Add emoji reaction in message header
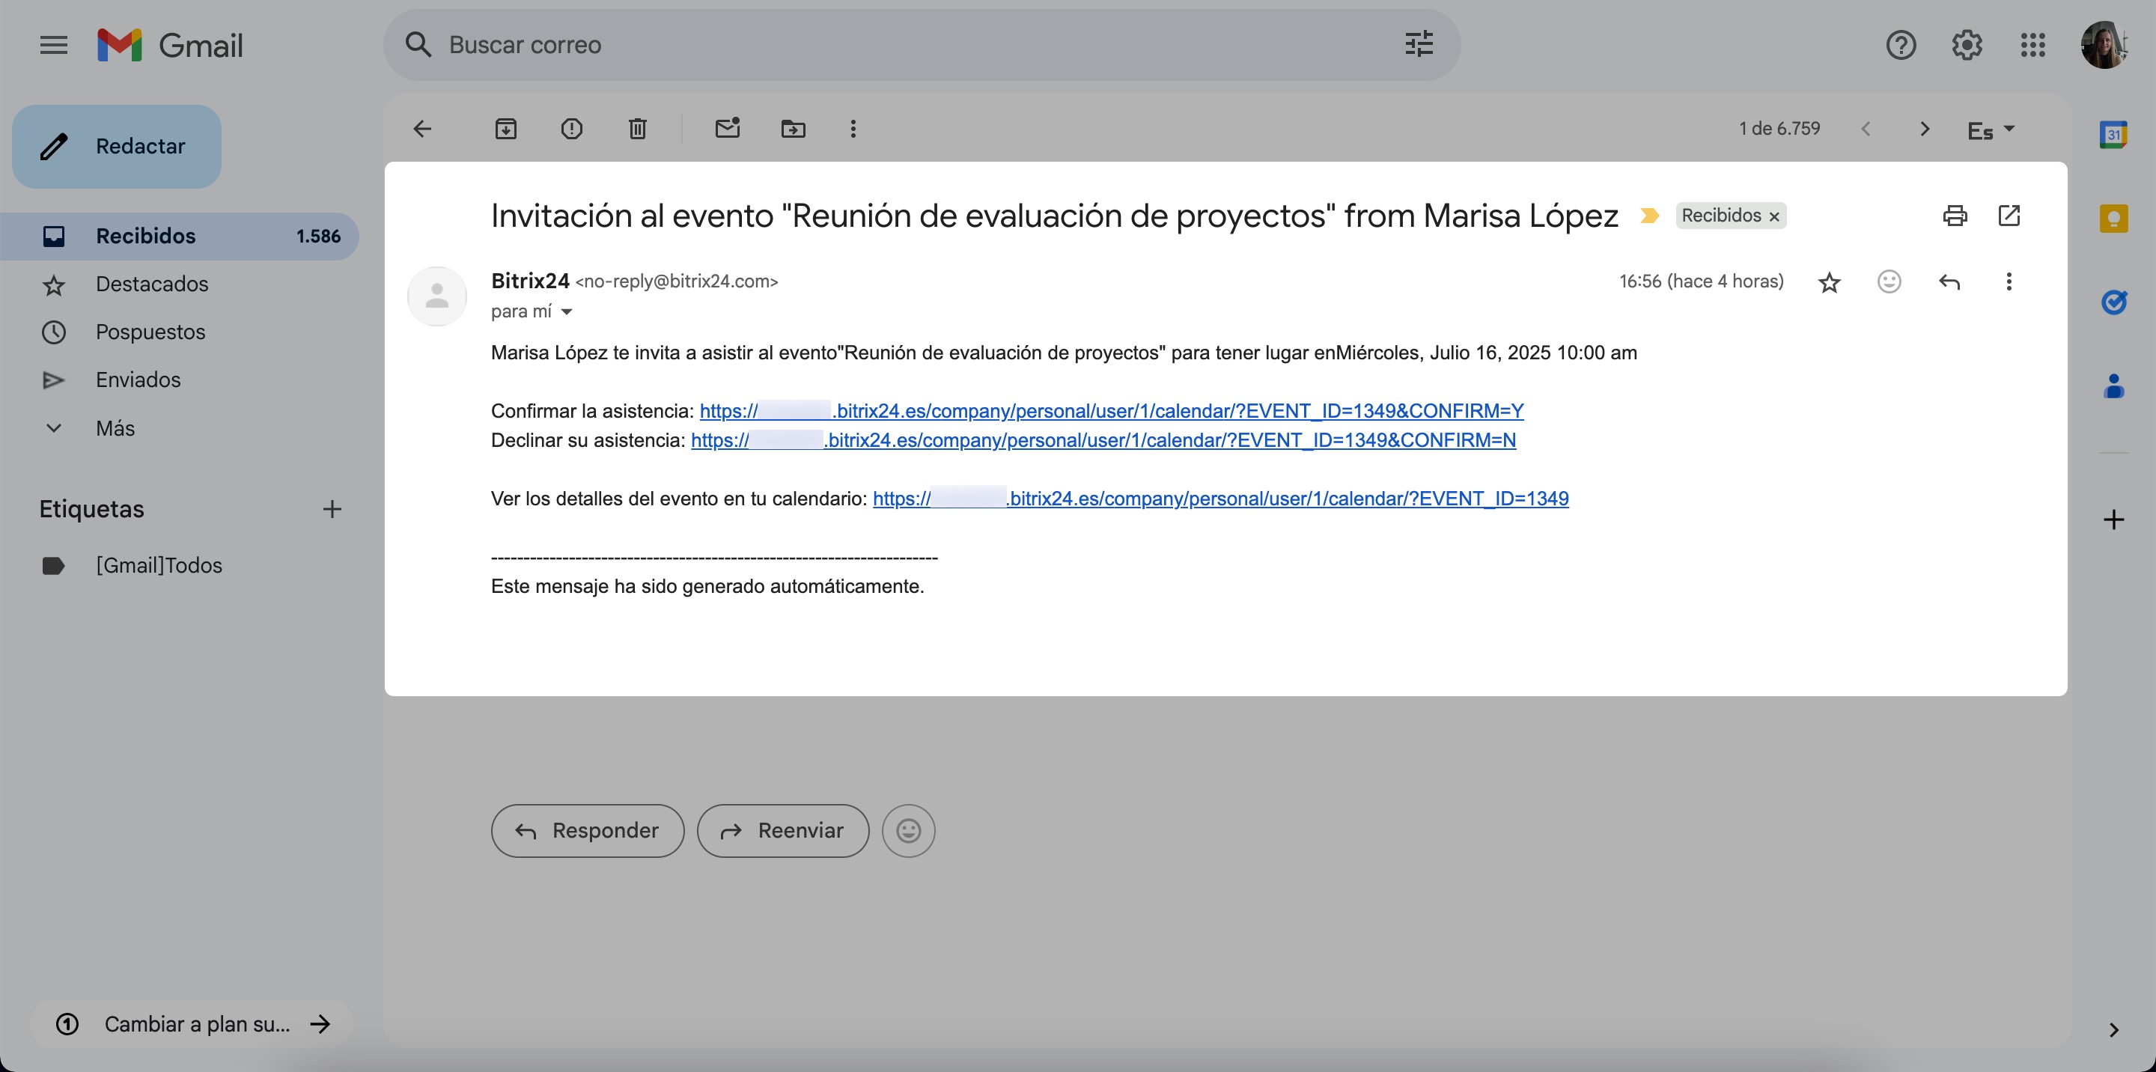The image size is (2156, 1072). [1889, 281]
